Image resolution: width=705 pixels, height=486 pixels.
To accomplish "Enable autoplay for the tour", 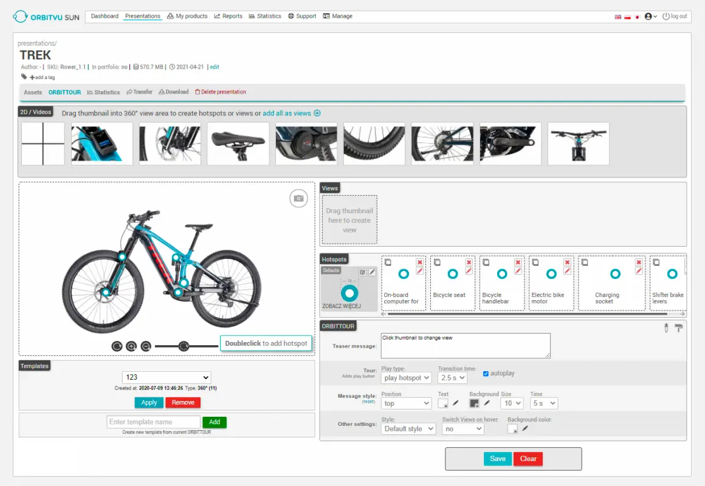I will point(484,373).
